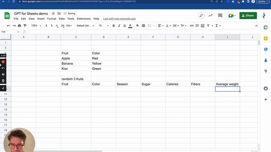Screen dimensions: 271x152
Task: Toggle italic formatting
Action: click(x=119, y=26)
